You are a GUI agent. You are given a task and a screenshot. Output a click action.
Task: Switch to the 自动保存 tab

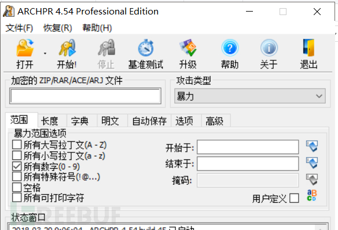pyautogui.click(x=149, y=121)
